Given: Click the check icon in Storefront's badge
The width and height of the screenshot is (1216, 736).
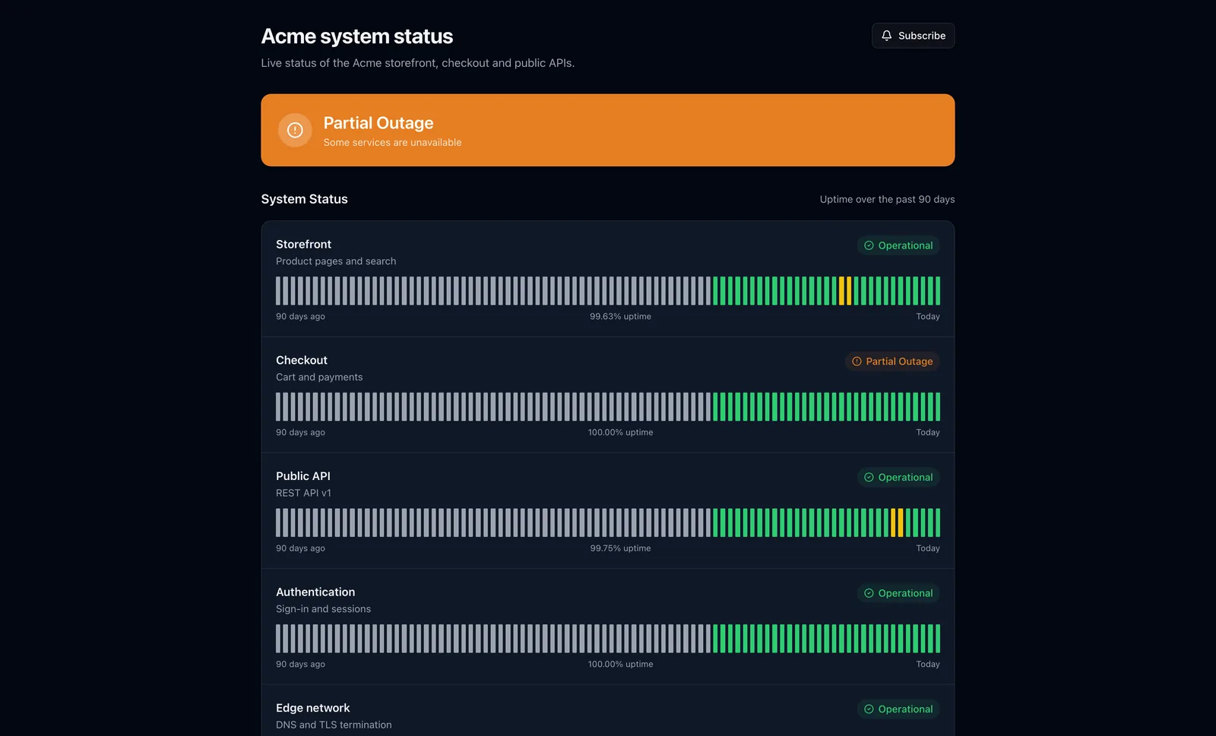Looking at the screenshot, I should coord(869,245).
